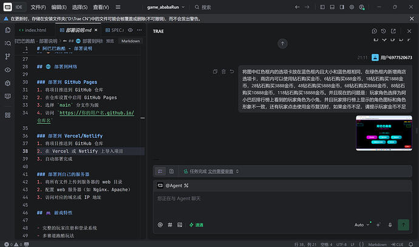Insert an @ mention in chat
The width and height of the screenshot is (419, 247).
[x=160, y=225]
